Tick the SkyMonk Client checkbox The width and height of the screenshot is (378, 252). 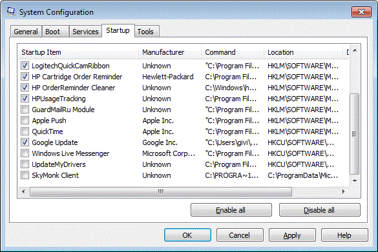point(25,175)
